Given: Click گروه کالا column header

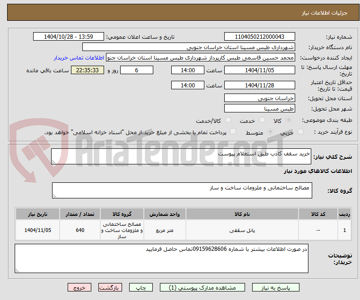Looking at the screenshot, I should point(122,214).
